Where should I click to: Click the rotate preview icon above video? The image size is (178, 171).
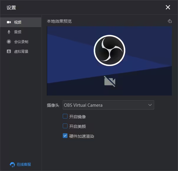click(x=169, y=21)
